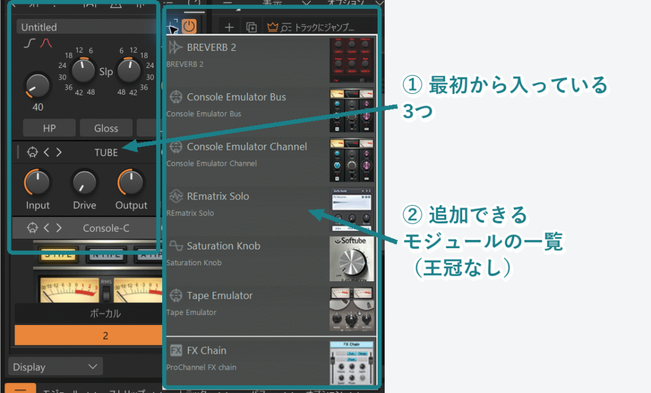
Task: Select the red bell curve icon
Action: tap(46, 43)
